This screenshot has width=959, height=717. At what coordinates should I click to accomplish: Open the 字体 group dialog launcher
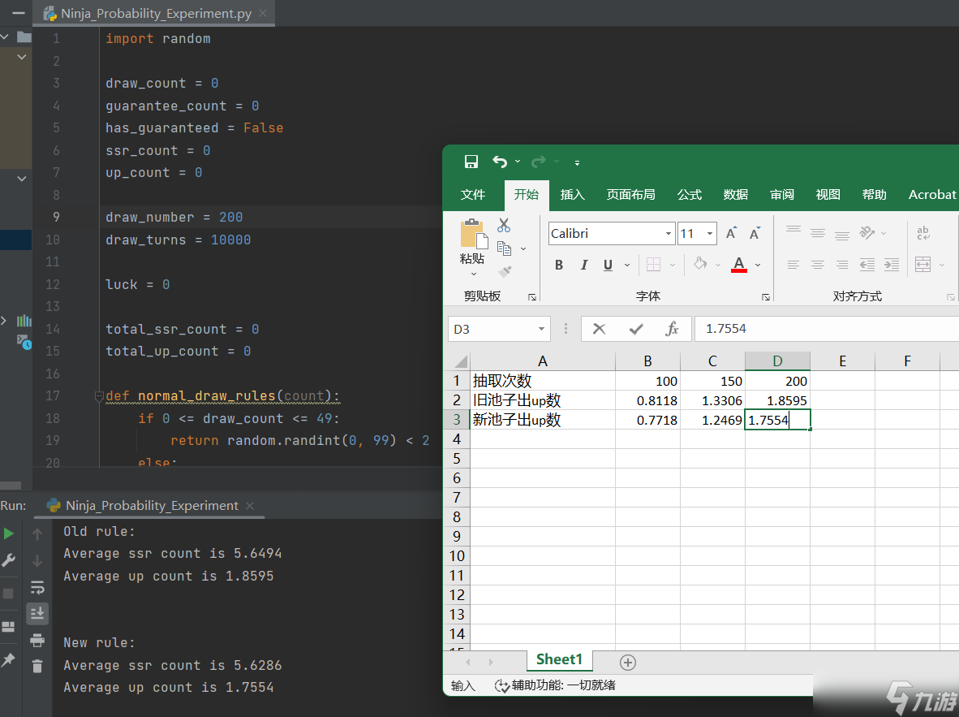coord(765,297)
